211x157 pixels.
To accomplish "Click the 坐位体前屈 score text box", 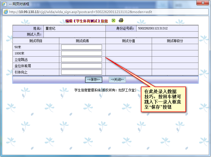I will tap(81, 66).
